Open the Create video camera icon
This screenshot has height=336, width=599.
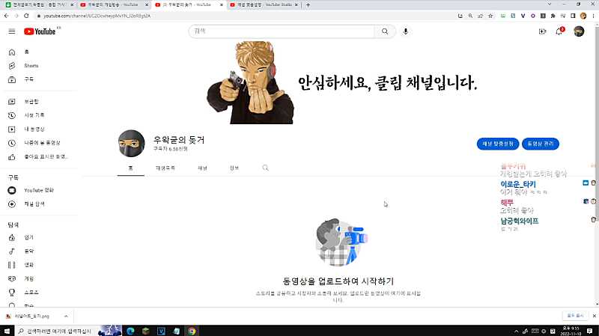(x=542, y=31)
